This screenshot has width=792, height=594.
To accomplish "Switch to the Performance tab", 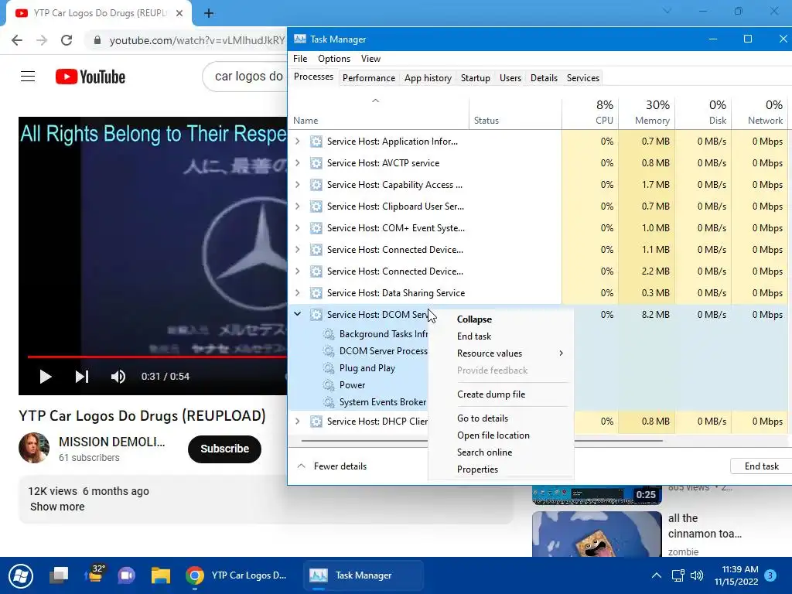I will [369, 78].
